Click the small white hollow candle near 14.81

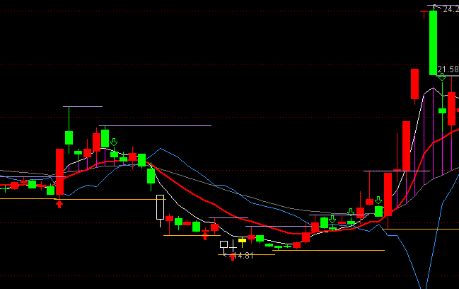224,245
